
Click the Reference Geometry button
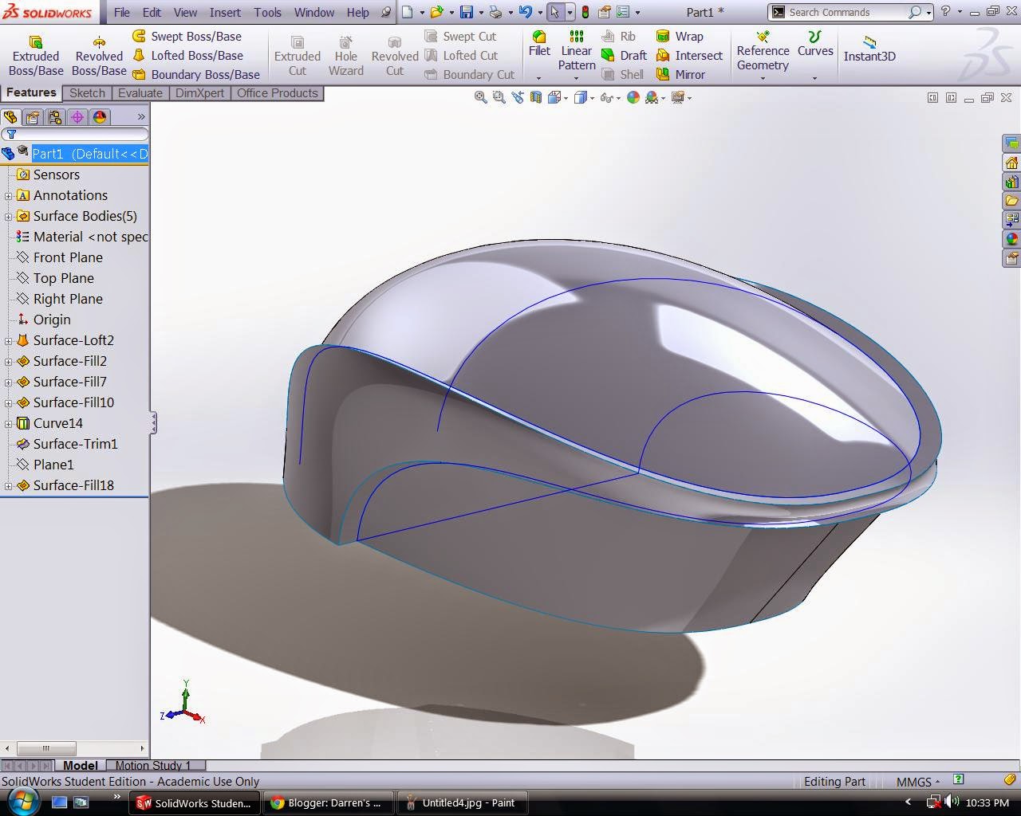(x=763, y=51)
